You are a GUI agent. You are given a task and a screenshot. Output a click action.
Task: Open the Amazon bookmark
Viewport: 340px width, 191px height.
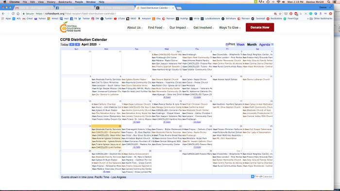pyautogui.click(x=144, y=18)
